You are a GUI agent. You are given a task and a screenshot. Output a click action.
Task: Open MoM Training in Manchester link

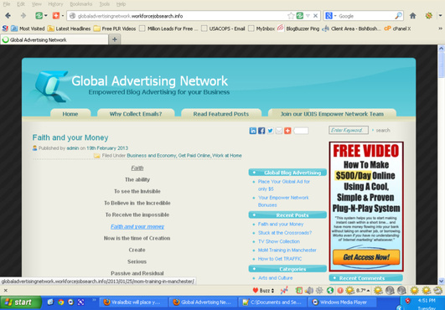[287, 251]
